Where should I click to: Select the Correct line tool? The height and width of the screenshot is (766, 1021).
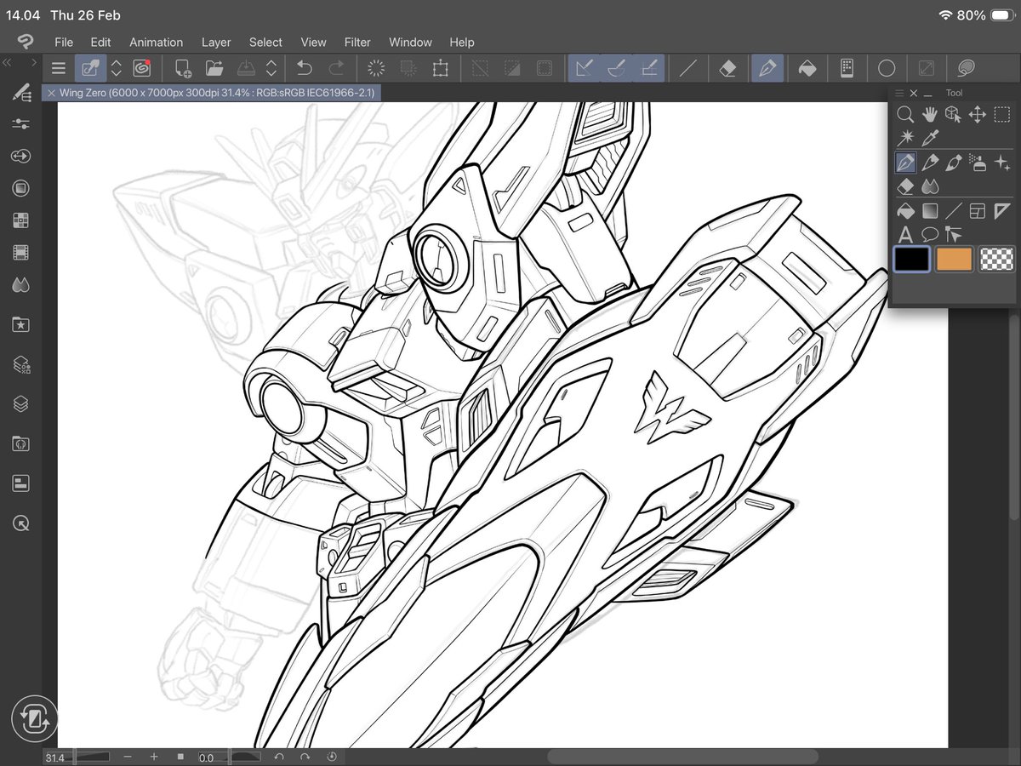[x=953, y=234]
